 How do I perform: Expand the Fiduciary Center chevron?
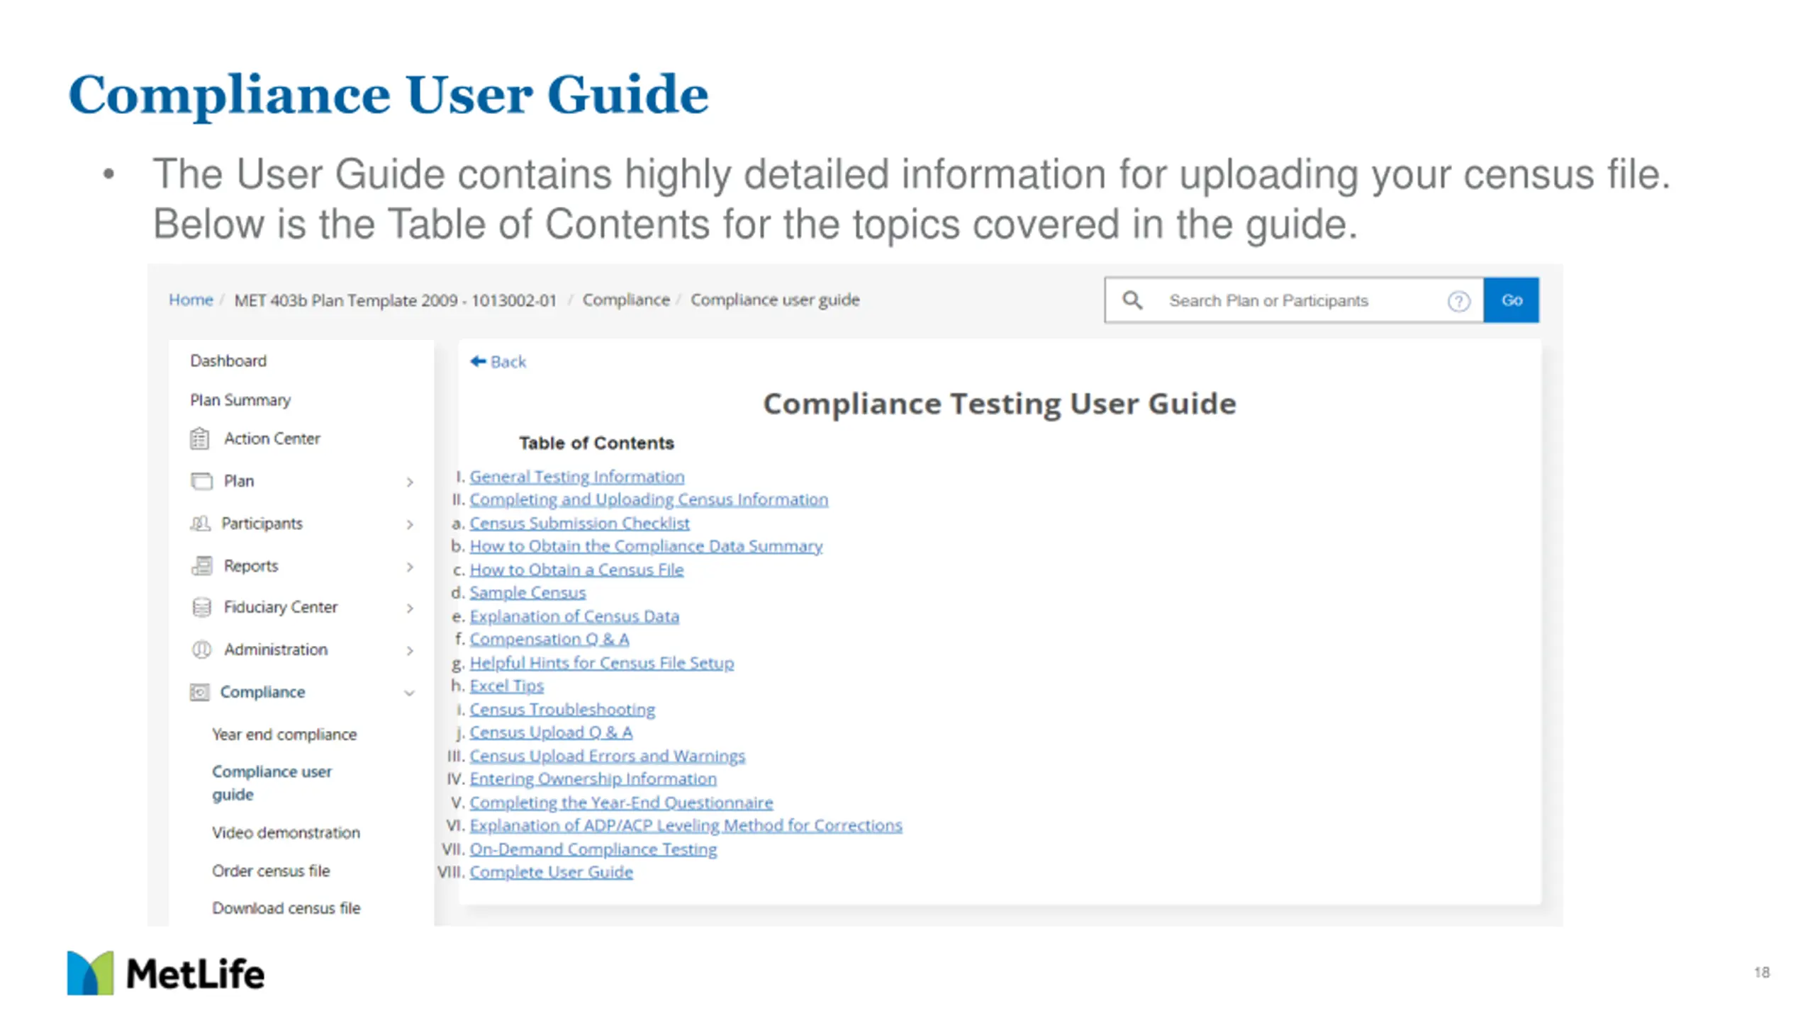click(x=410, y=608)
